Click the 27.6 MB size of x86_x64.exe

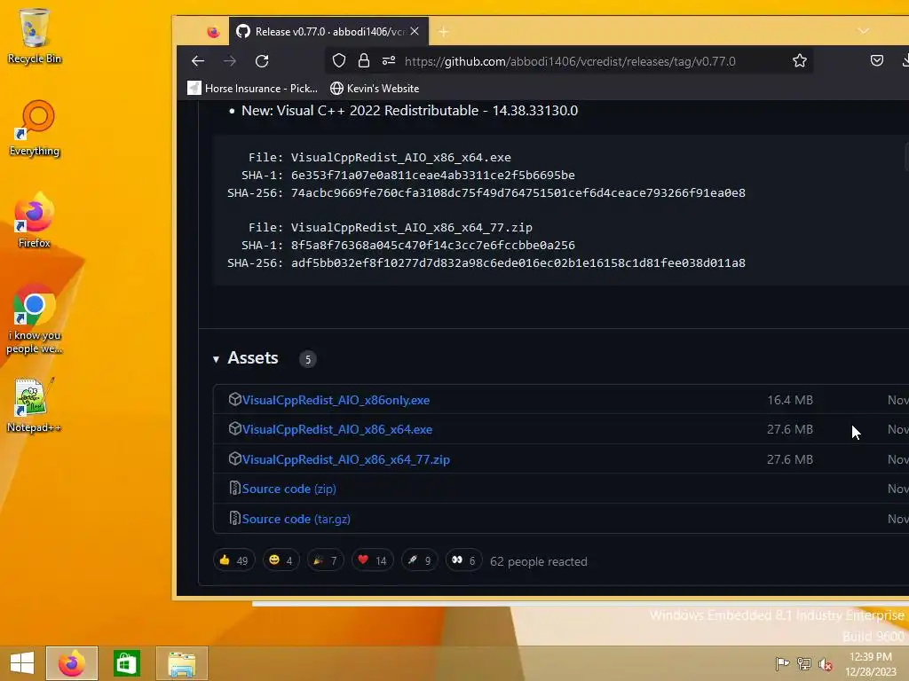pos(789,430)
